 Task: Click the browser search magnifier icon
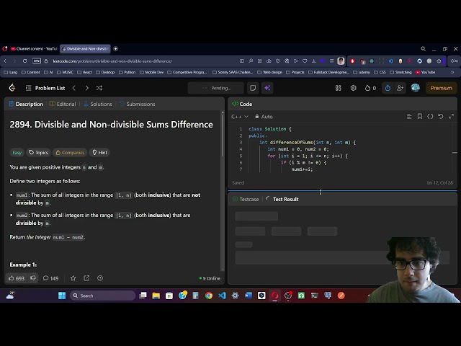coord(423,48)
